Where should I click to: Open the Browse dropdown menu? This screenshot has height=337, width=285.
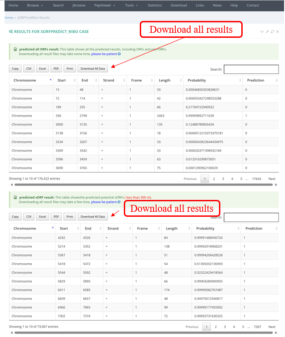pyautogui.click(x=35, y=5)
